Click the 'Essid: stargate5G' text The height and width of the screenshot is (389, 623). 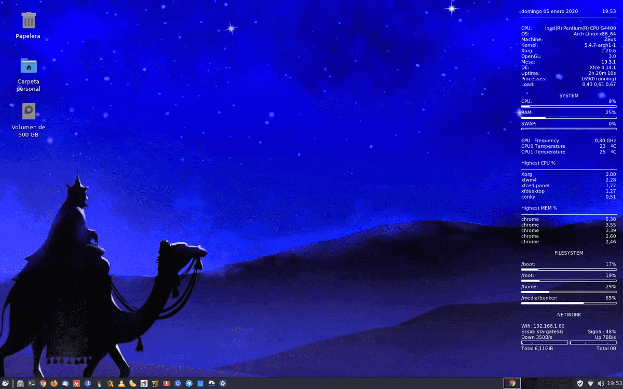click(x=542, y=331)
